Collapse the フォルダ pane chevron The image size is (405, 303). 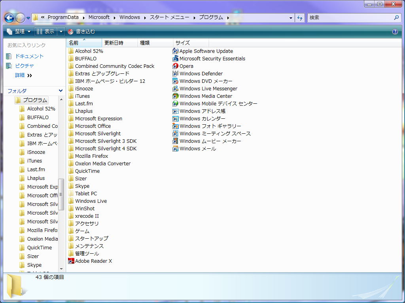click(x=61, y=91)
